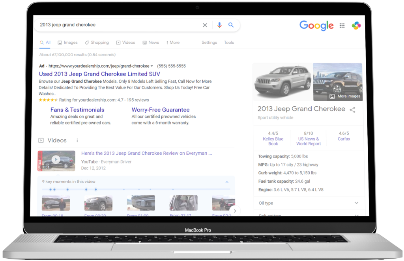Open the Worry-Free Guarantee sitelink
The image size is (404, 261).
coord(161,110)
